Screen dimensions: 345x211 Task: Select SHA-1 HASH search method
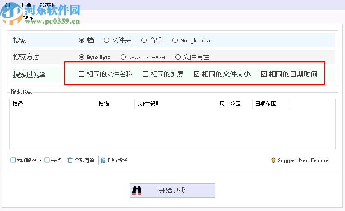123,57
